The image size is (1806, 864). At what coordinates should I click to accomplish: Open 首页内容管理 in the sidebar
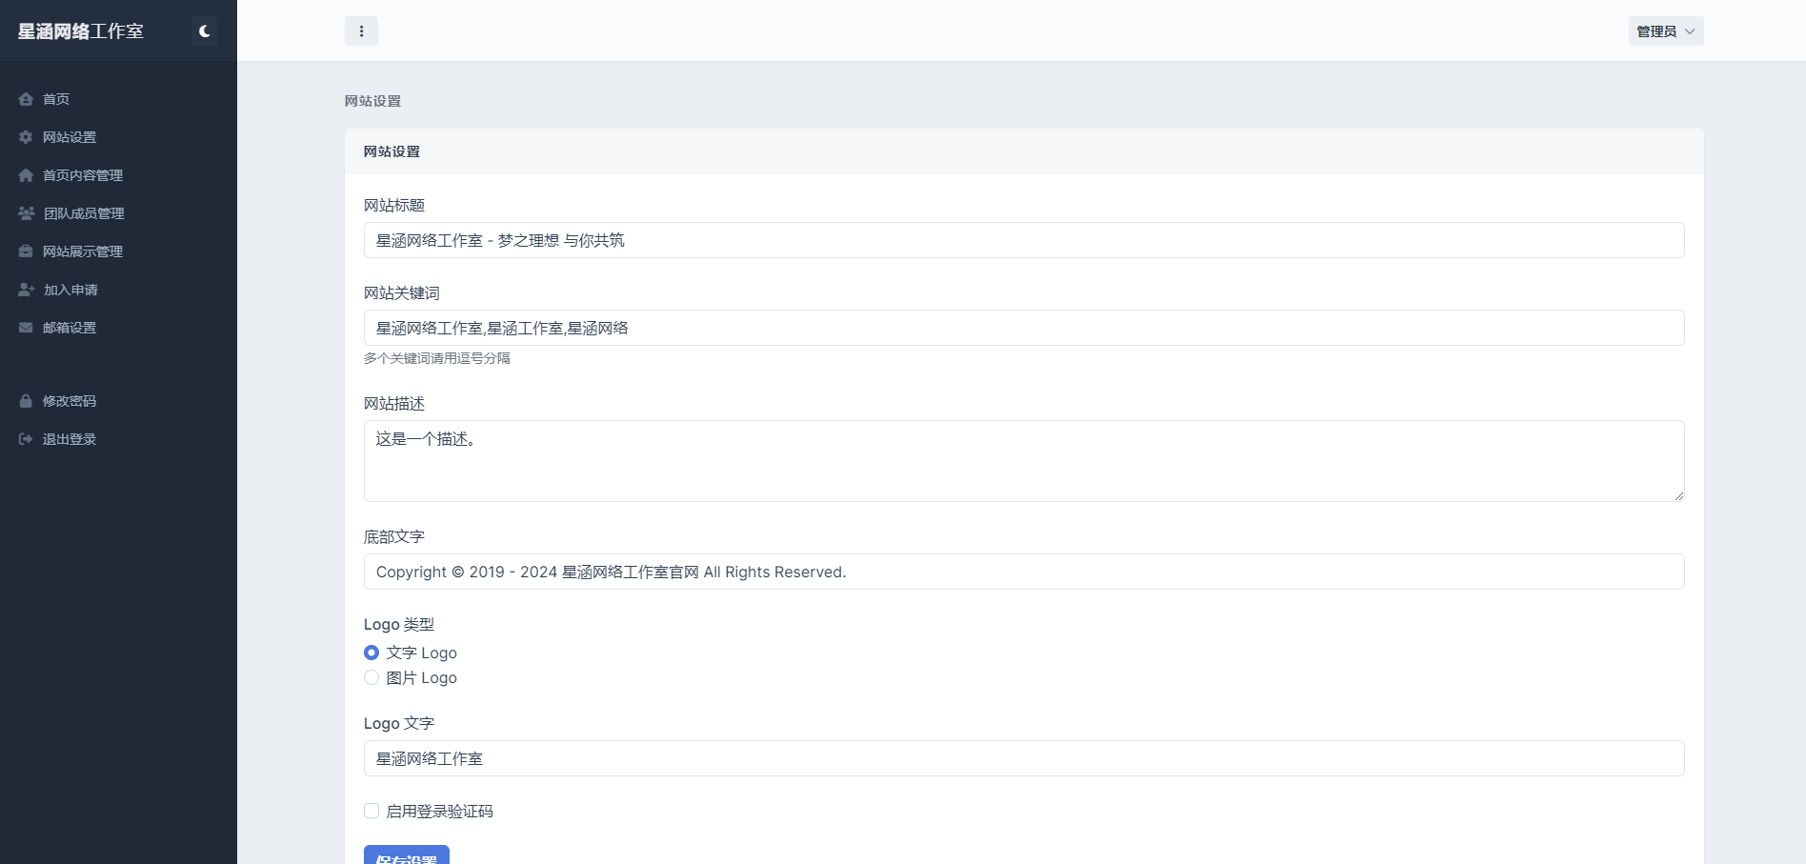[83, 175]
